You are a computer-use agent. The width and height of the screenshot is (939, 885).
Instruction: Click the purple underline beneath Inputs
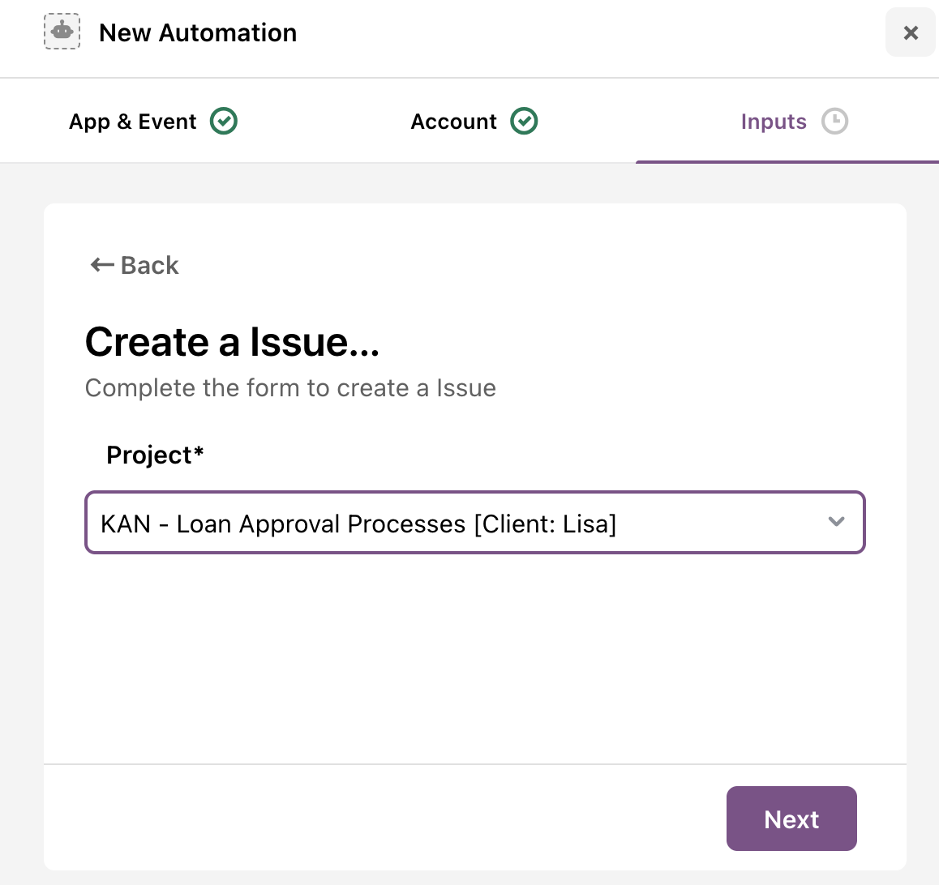coord(787,161)
